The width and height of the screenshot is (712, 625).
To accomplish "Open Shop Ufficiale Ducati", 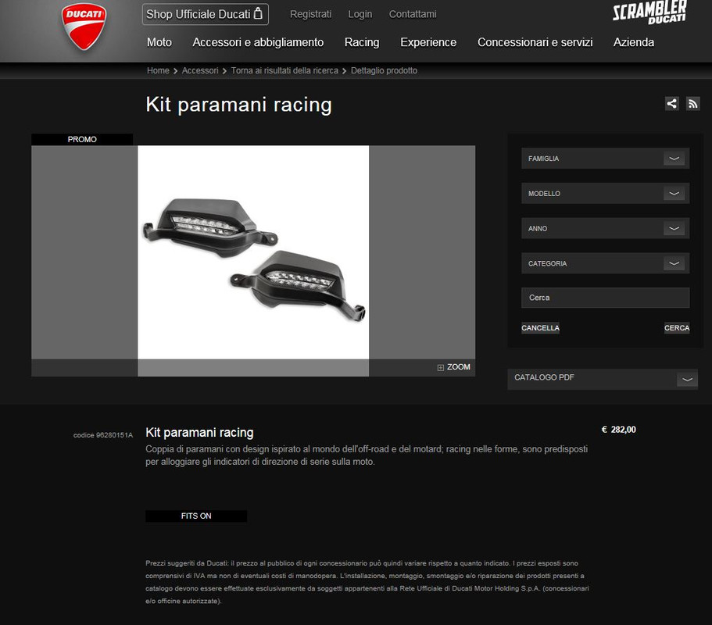I will point(206,14).
